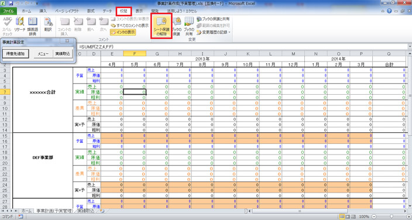Open Customize Quick Access Toolbar dropdown

[37, 4]
